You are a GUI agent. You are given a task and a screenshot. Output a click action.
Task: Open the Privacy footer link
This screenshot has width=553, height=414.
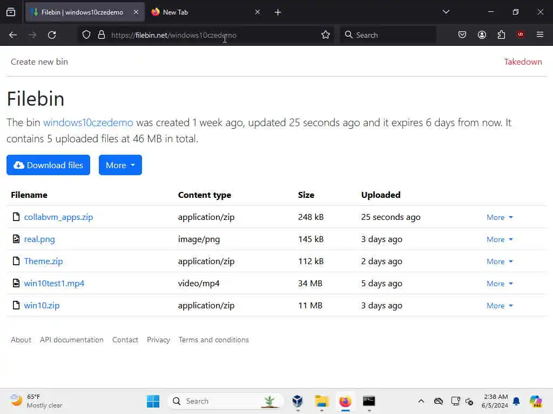[158, 340]
